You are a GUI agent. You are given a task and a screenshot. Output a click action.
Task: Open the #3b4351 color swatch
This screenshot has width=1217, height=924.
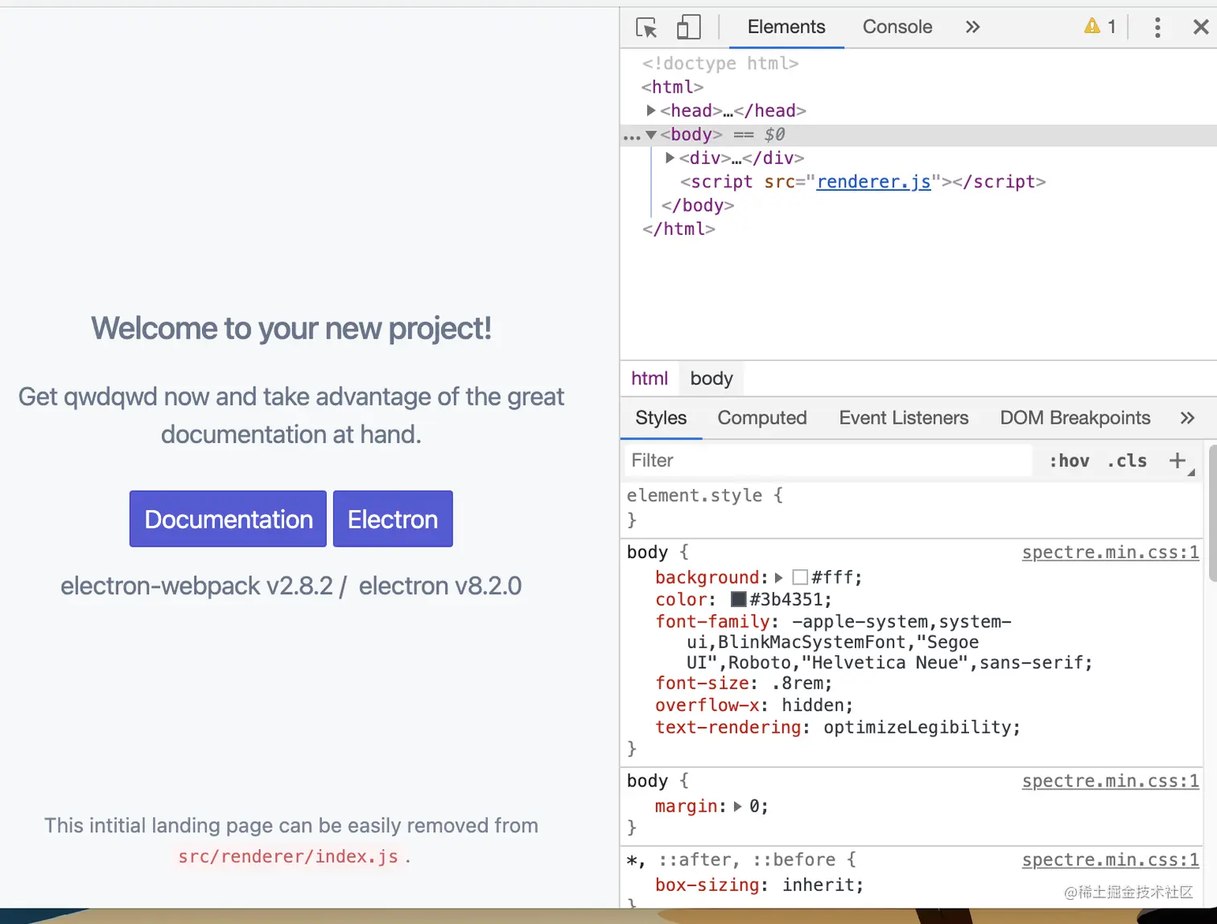coord(738,599)
